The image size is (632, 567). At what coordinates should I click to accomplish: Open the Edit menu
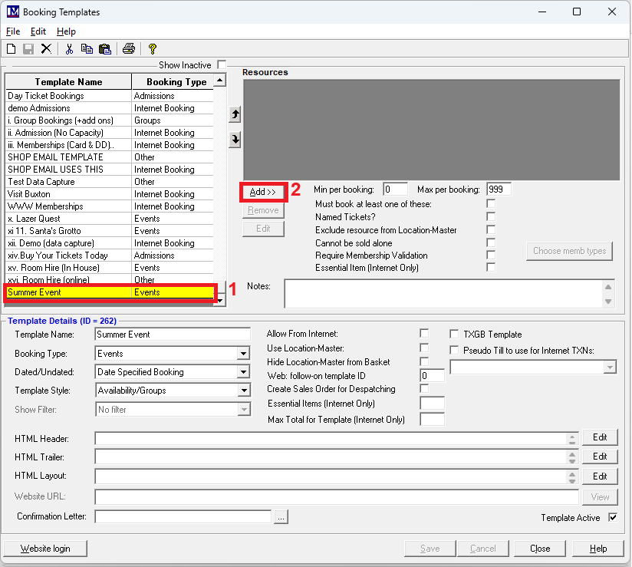point(38,31)
